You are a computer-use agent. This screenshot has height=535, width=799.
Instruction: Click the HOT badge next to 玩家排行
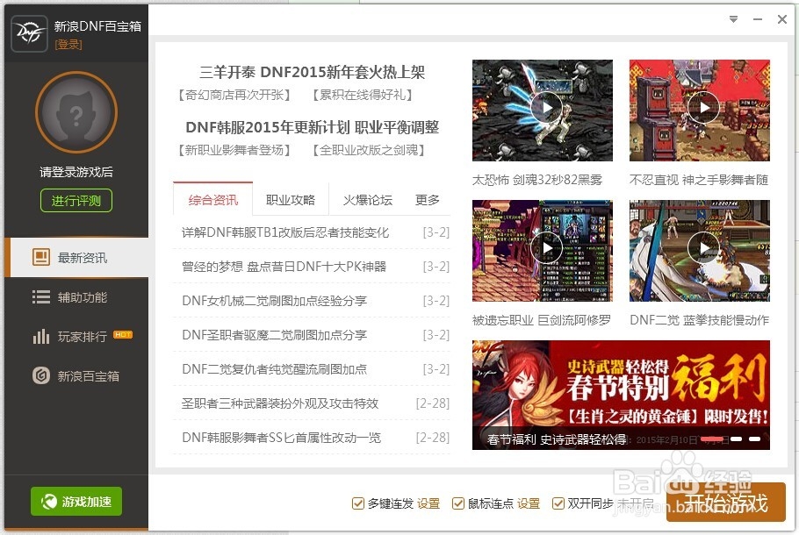click(x=123, y=334)
